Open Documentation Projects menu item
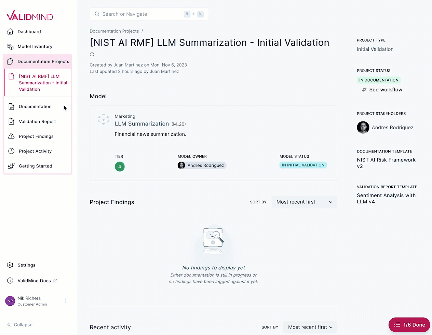432x335 pixels. tap(38, 61)
